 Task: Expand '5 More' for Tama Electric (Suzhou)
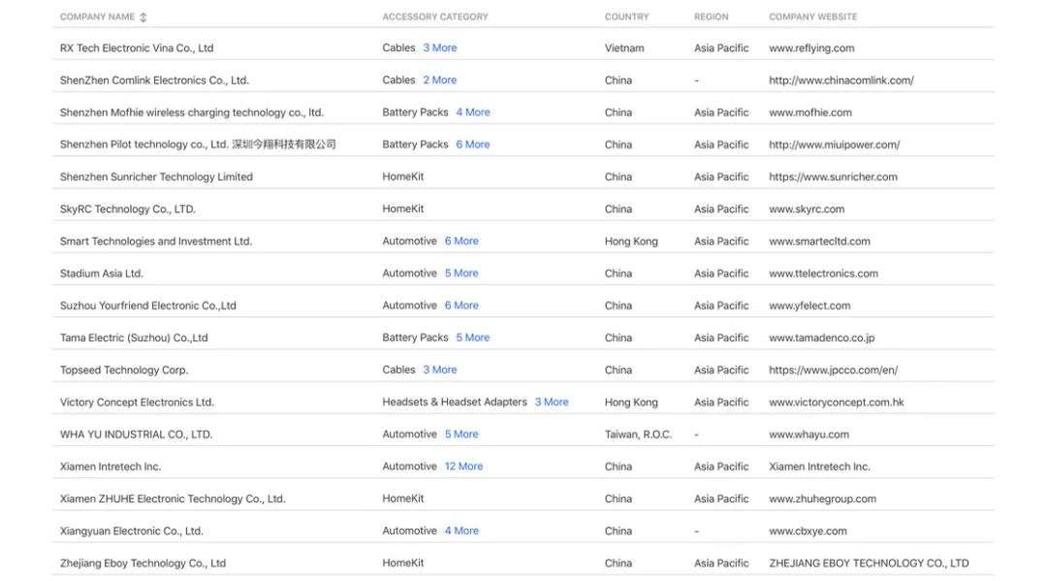pos(473,338)
